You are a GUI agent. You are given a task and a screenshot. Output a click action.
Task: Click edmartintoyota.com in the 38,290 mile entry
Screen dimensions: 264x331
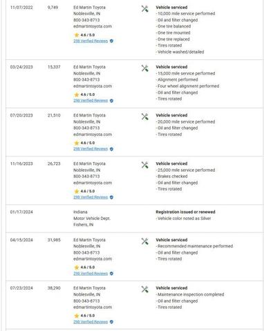93,307
